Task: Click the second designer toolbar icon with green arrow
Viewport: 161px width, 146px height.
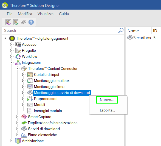Action: pos(16,22)
